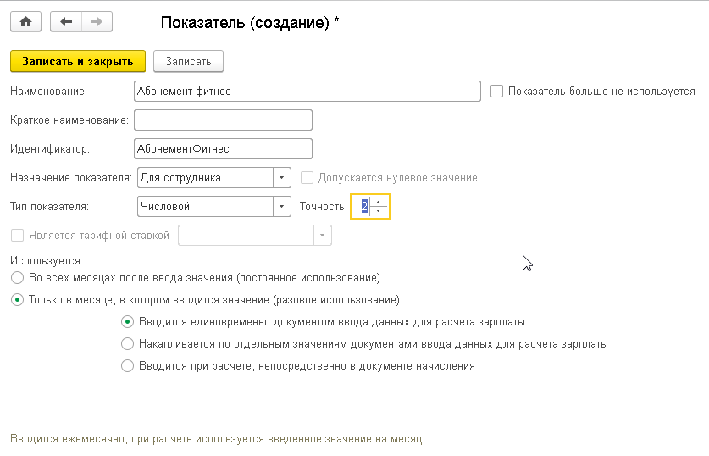The height and width of the screenshot is (456, 709).
Task: Select Только в месяце разовое использование option
Action: (17, 299)
